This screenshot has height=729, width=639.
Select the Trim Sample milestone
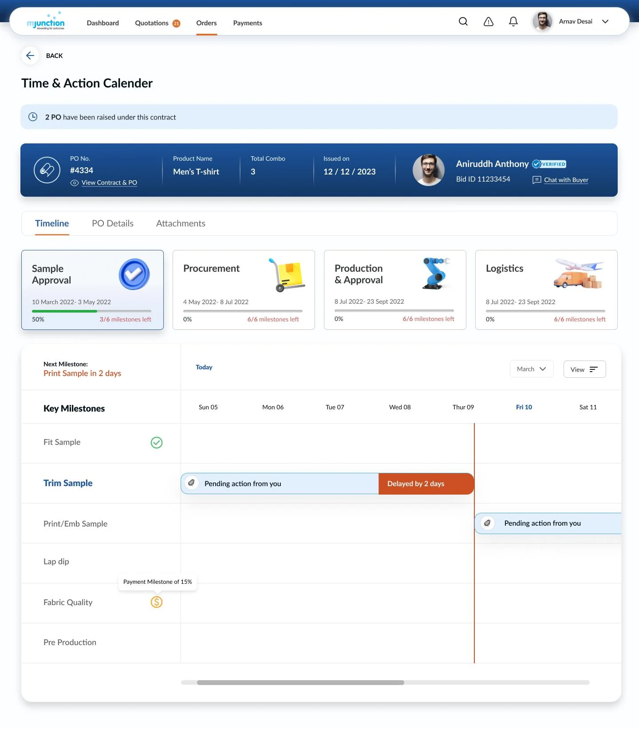tap(68, 483)
